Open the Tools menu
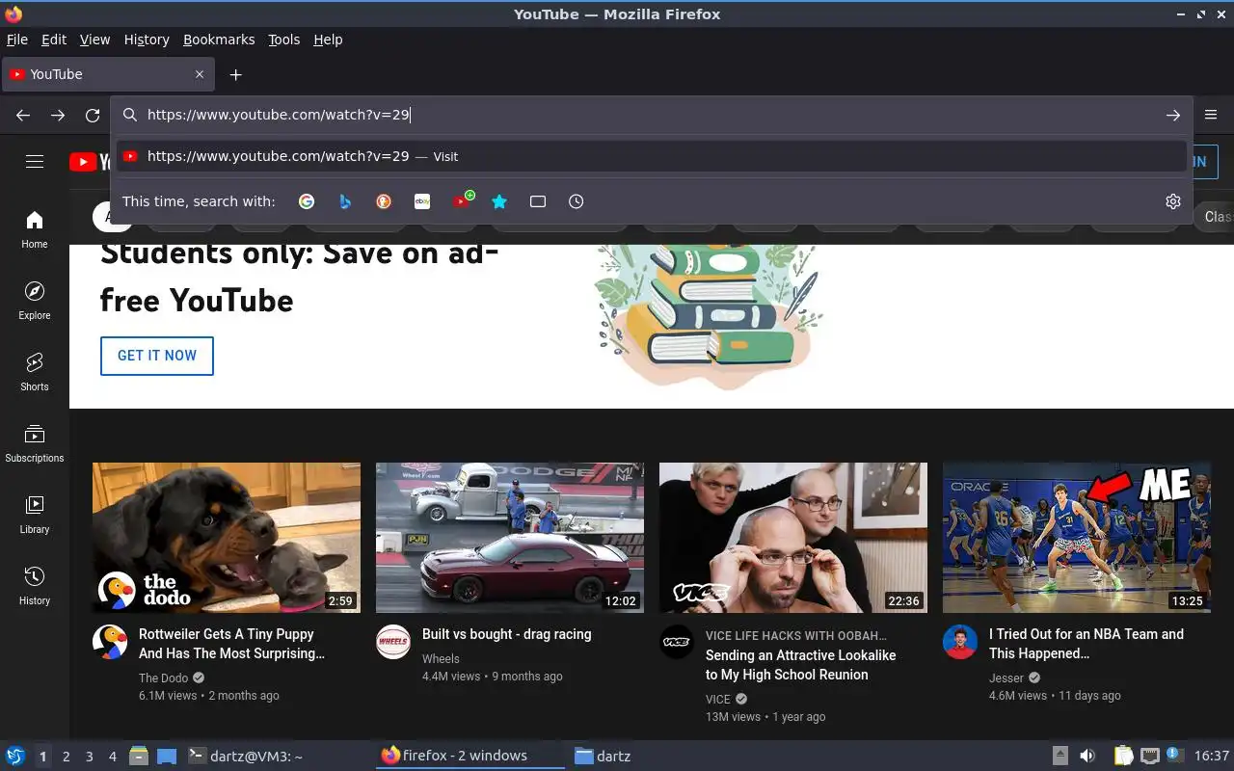This screenshot has height=771, width=1234. (x=284, y=40)
